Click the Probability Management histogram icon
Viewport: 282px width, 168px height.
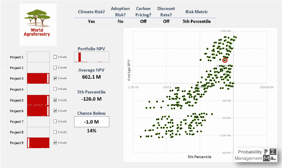[273, 158]
